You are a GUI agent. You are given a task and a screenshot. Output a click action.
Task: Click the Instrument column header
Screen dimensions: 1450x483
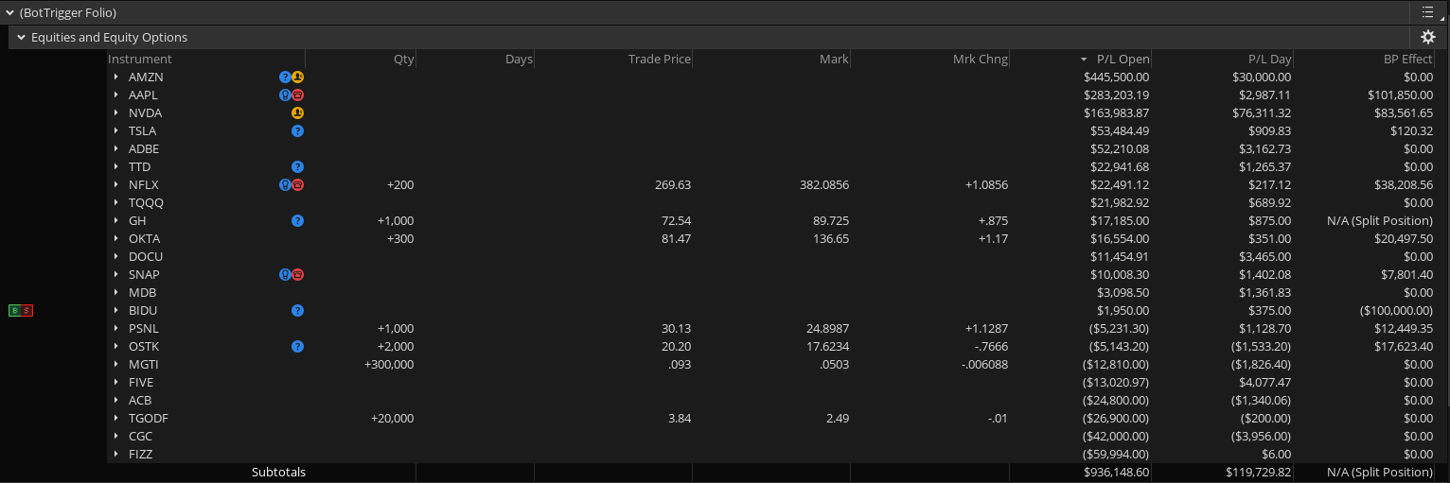(x=140, y=60)
